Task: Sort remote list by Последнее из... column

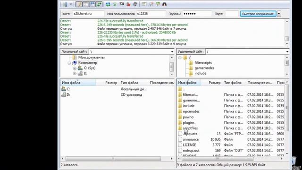Action: pos(260,83)
